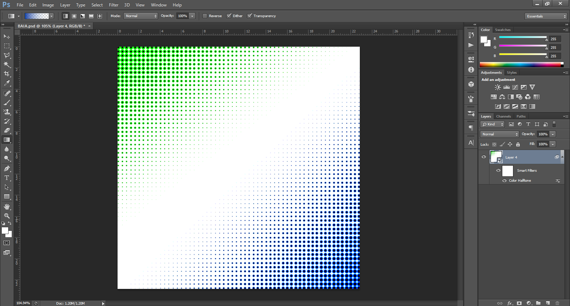This screenshot has width=570, height=306.
Task: Select the Zoom tool
Action: (x=7, y=216)
